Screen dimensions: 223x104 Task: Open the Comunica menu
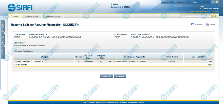click(14, 16)
